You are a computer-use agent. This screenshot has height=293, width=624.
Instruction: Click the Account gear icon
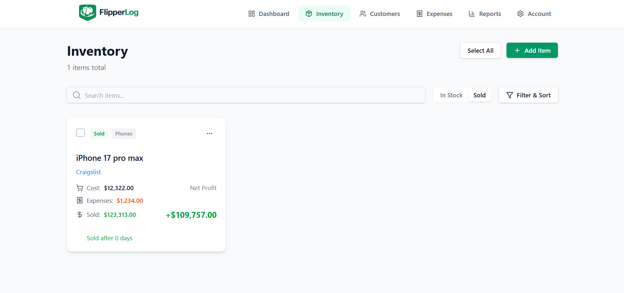tap(520, 14)
